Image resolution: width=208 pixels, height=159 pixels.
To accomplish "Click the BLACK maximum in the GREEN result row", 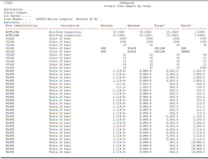I will pos(132,52).
